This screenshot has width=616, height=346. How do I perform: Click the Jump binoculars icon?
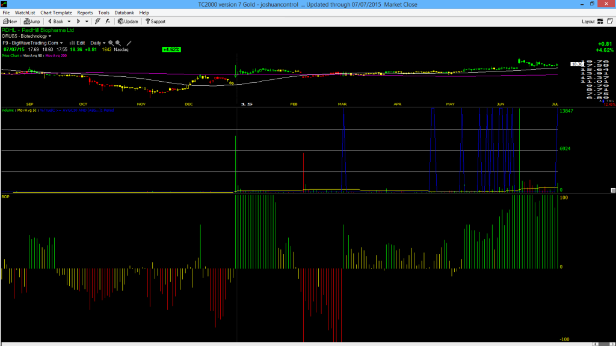point(26,22)
